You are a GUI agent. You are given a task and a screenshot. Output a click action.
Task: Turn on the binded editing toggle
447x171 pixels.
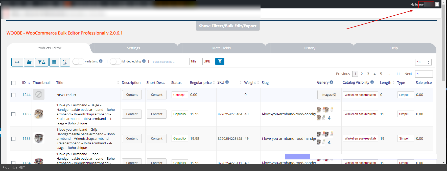pos(115,61)
